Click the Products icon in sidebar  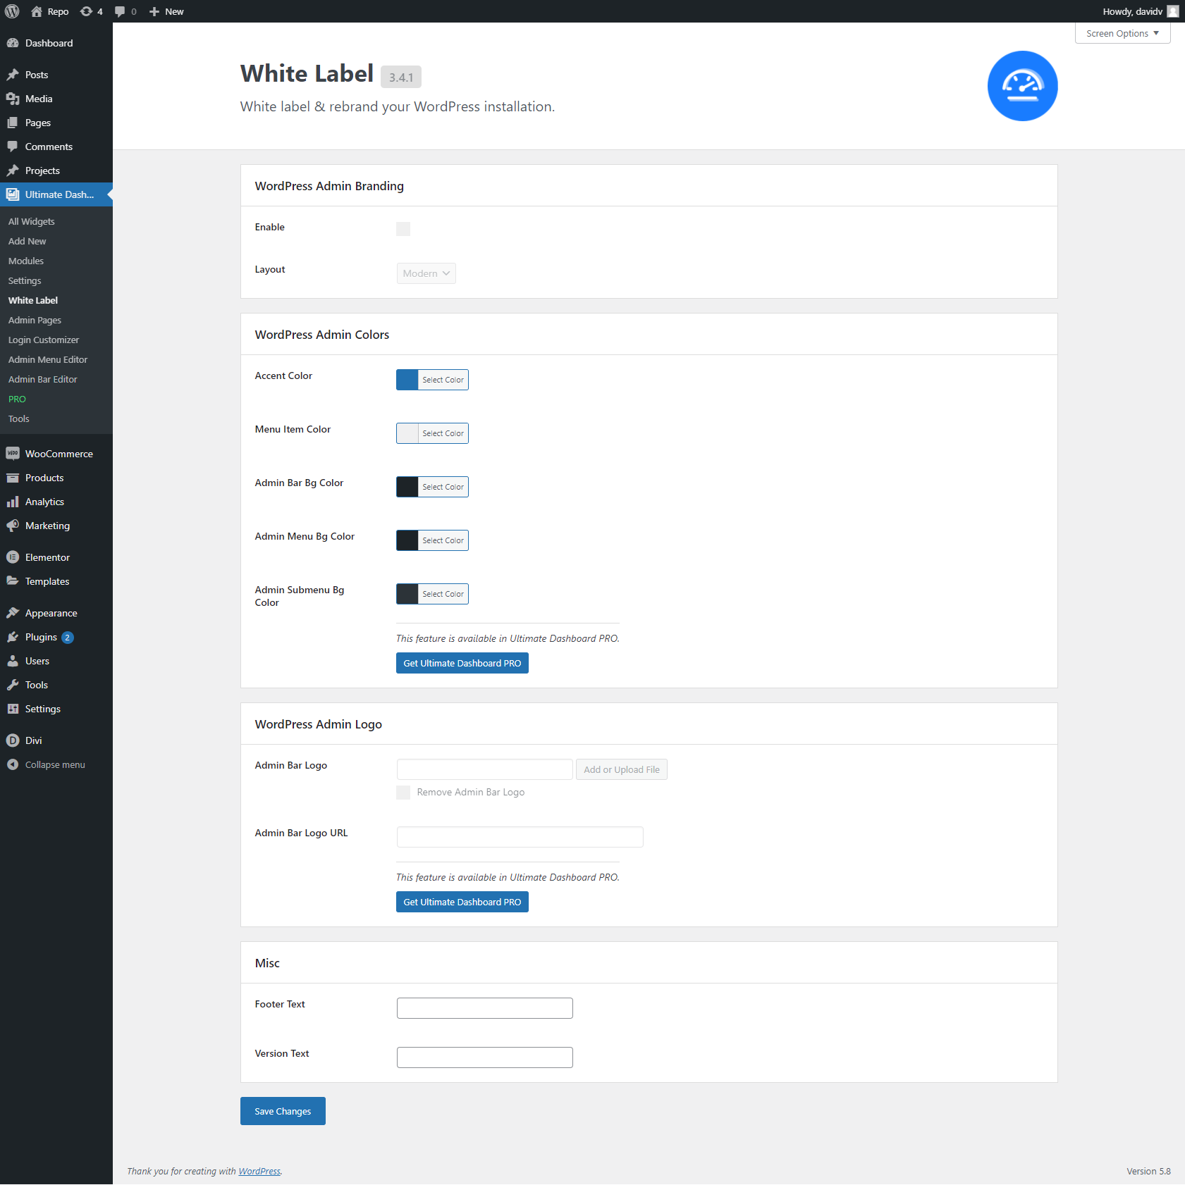tap(13, 478)
